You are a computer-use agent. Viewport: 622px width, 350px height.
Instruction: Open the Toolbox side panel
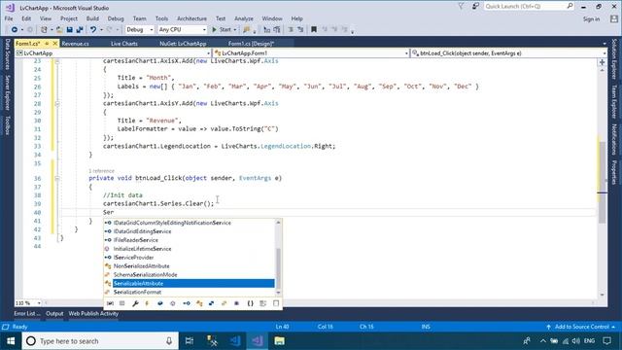pyautogui.click(x=7, y=125)
